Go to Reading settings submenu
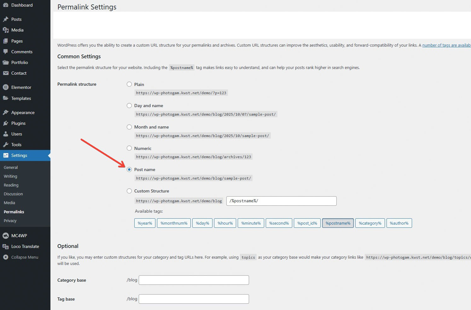 pyautogui.click(x=11, y=185)
